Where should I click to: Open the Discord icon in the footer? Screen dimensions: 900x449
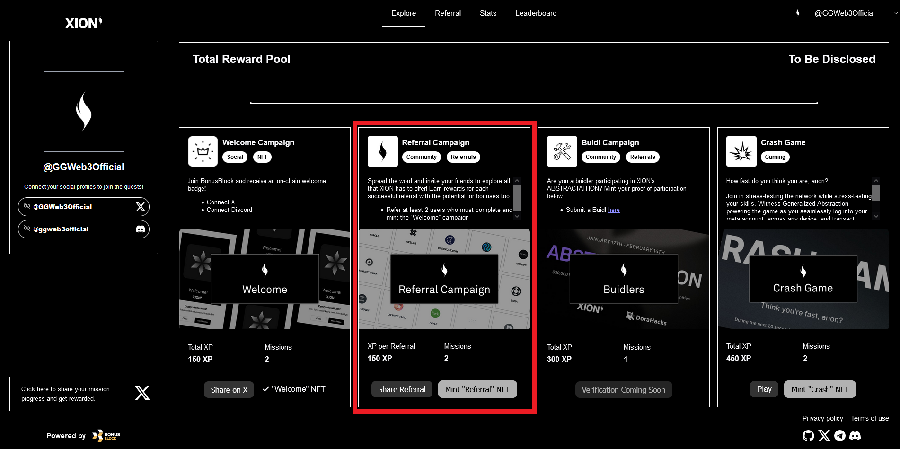(855, 436)
